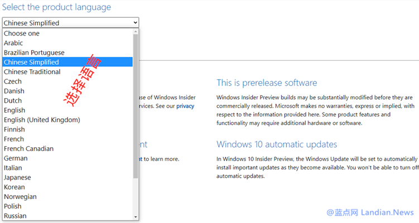Choose Italian language option
The image size is (419, 223).
click(x=68, y=168)
